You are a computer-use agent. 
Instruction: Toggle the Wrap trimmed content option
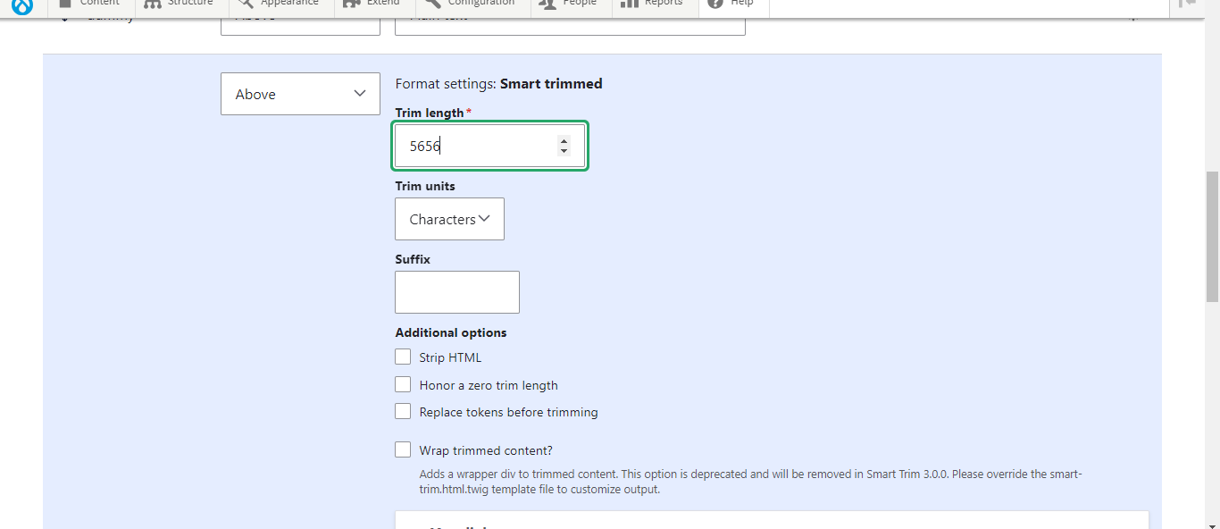pyautogui.click(x=403, y=449)
